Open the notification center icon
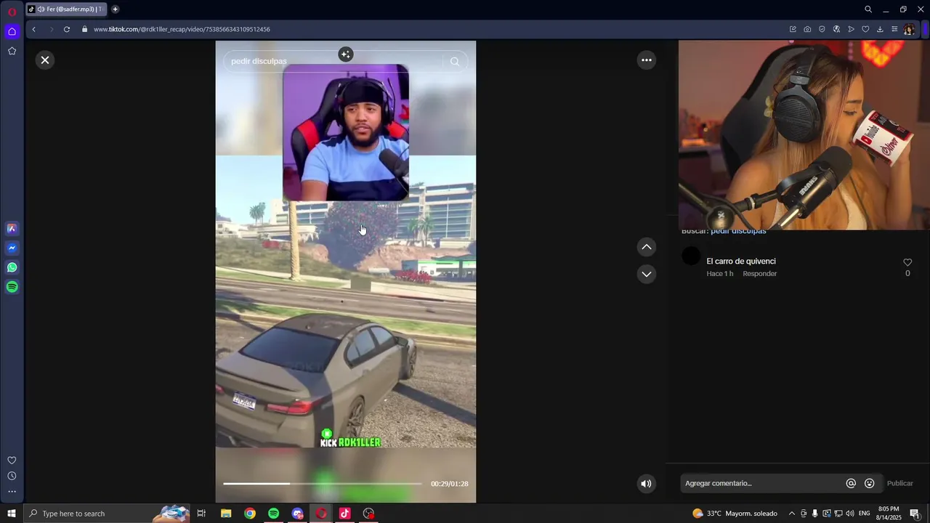Viewport: 930px width, 523px height. [x=915, y=514]
